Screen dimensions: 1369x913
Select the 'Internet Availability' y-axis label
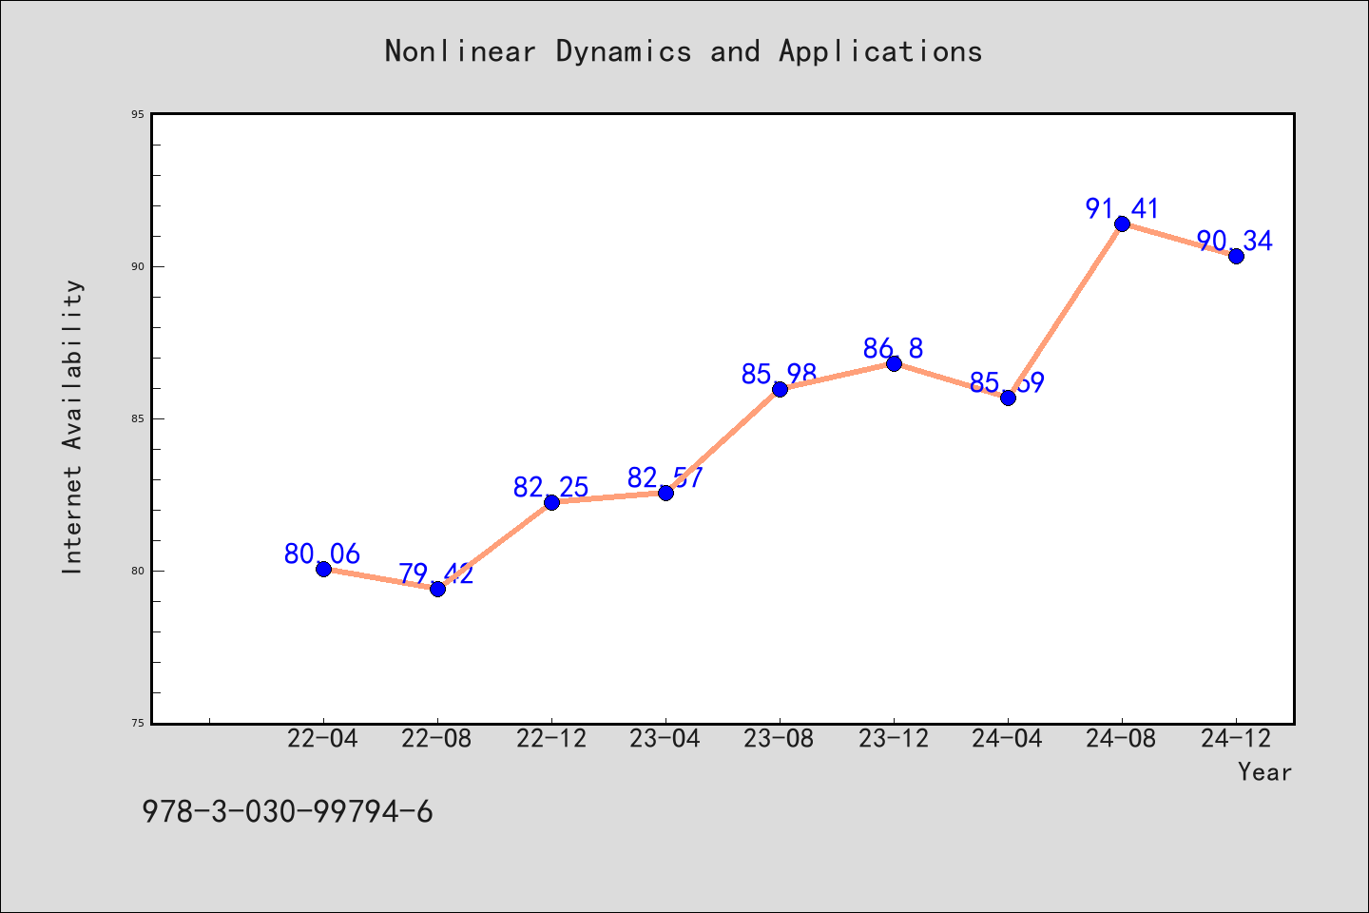tap(72, 426)
